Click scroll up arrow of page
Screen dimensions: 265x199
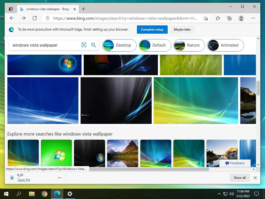(x=258, y=38)
